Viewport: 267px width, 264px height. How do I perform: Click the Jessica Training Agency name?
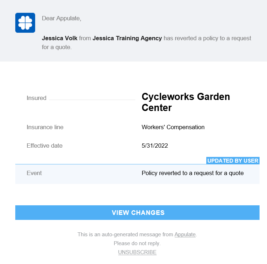(x=127, y=38)
